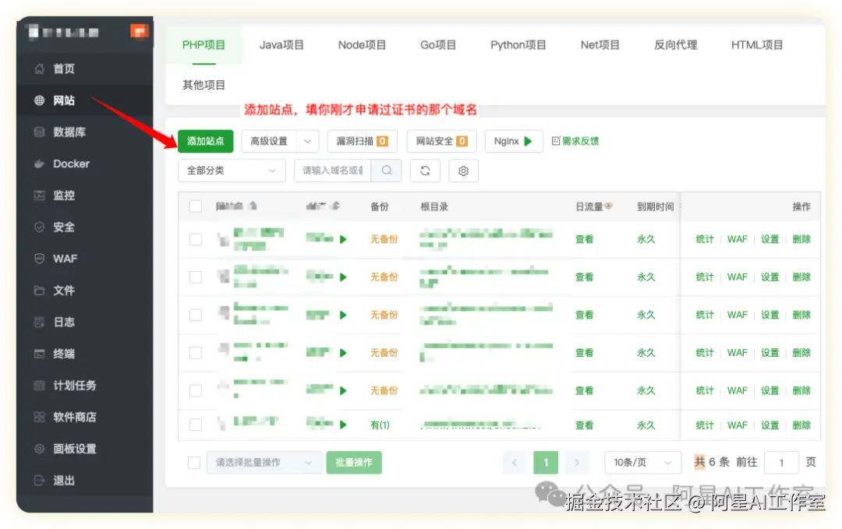This screenshot has height=529, width=842.
Task: Open the 终端 terminal sidebar icon
Action: 39,354
